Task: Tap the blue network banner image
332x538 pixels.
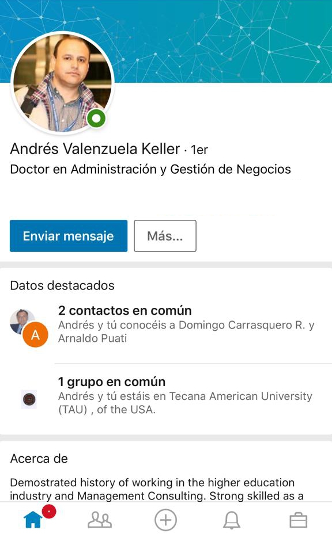Action: coord(224,41)
